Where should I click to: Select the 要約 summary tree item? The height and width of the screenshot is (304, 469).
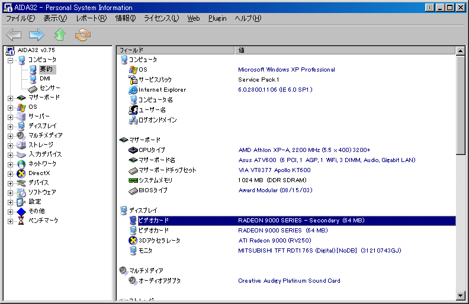click(x=46, y=69)
